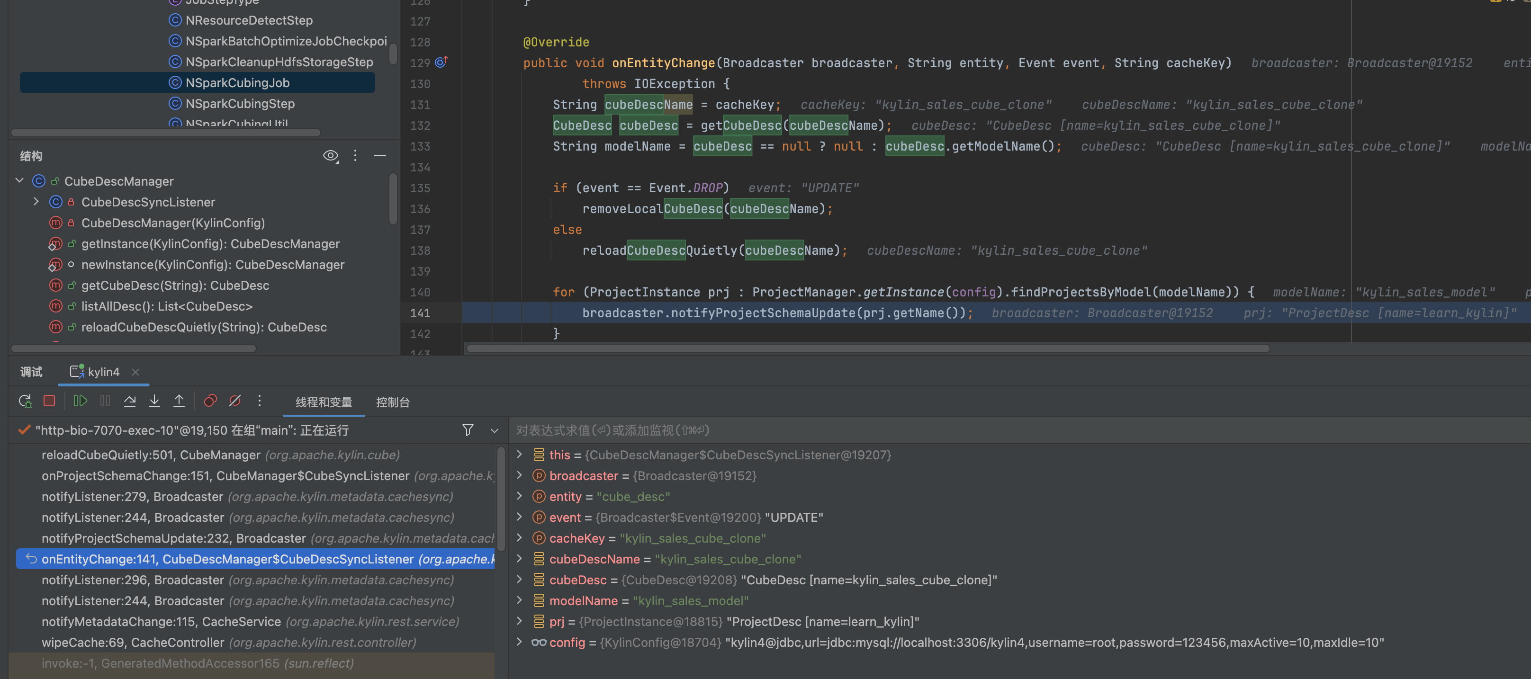Step out of current method
The height and width of the screenshot is (679, 1531).
pos(178,402)
